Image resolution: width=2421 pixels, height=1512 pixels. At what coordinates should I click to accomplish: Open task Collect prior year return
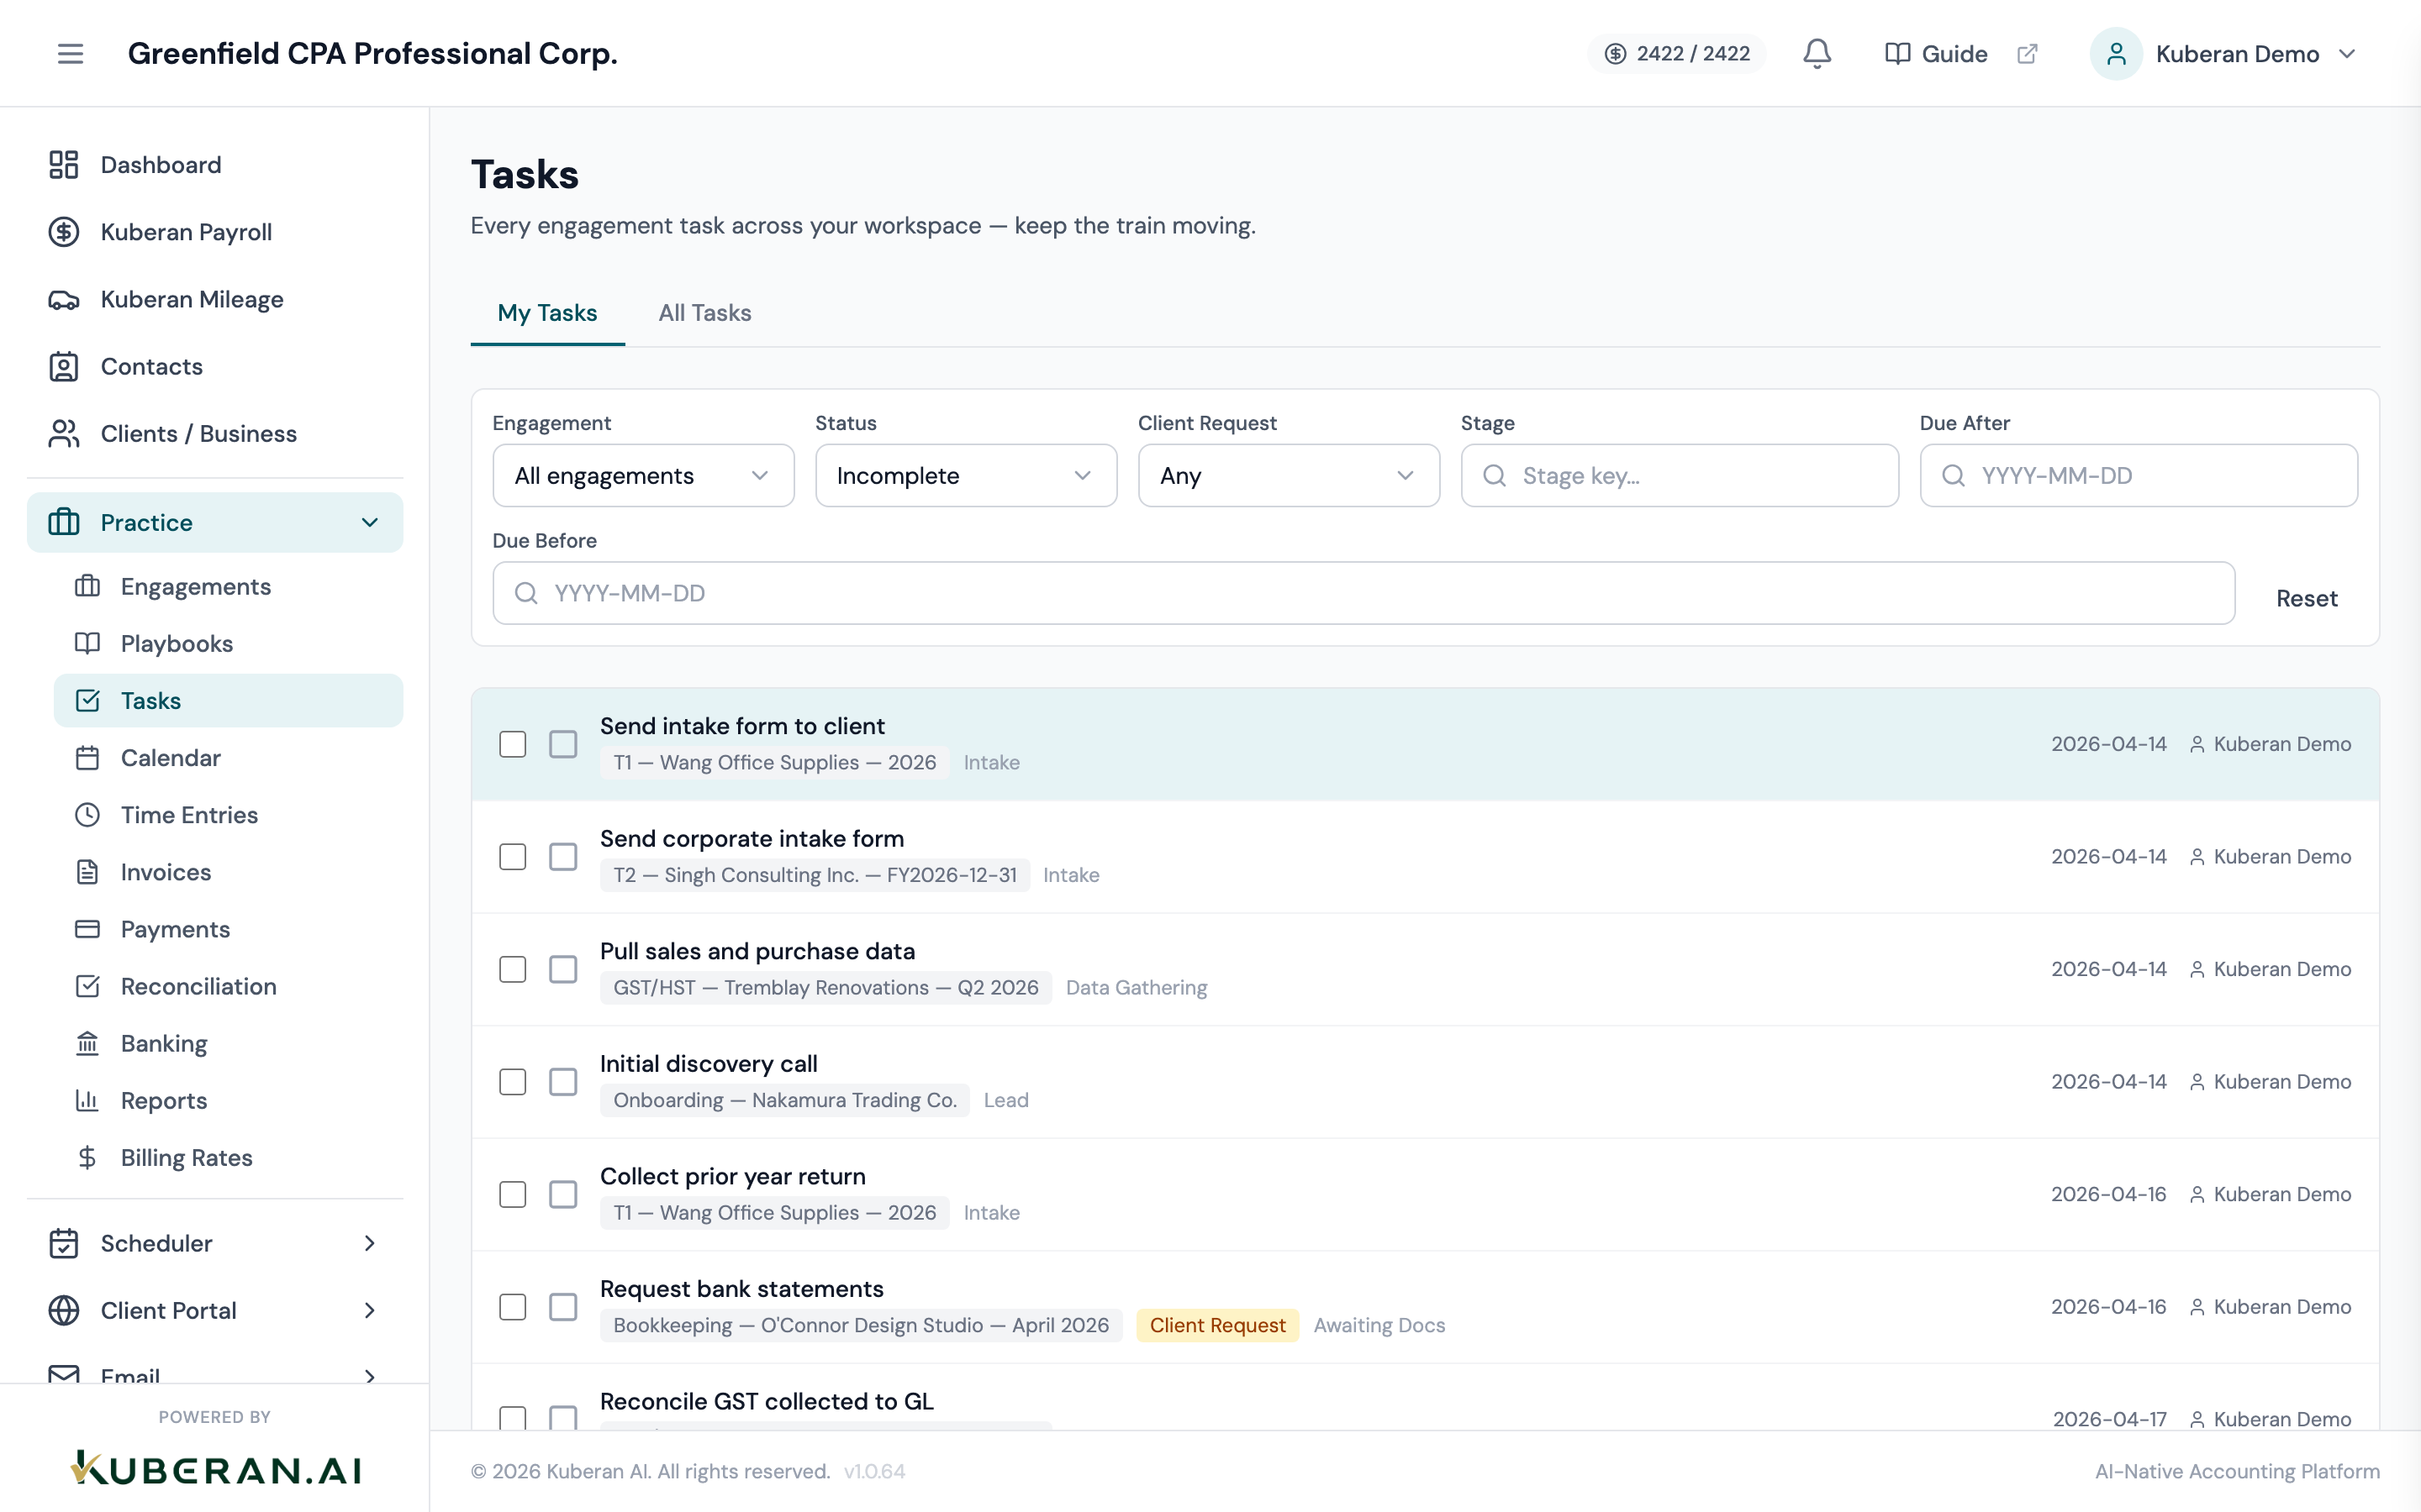(x=732, y=1176)
